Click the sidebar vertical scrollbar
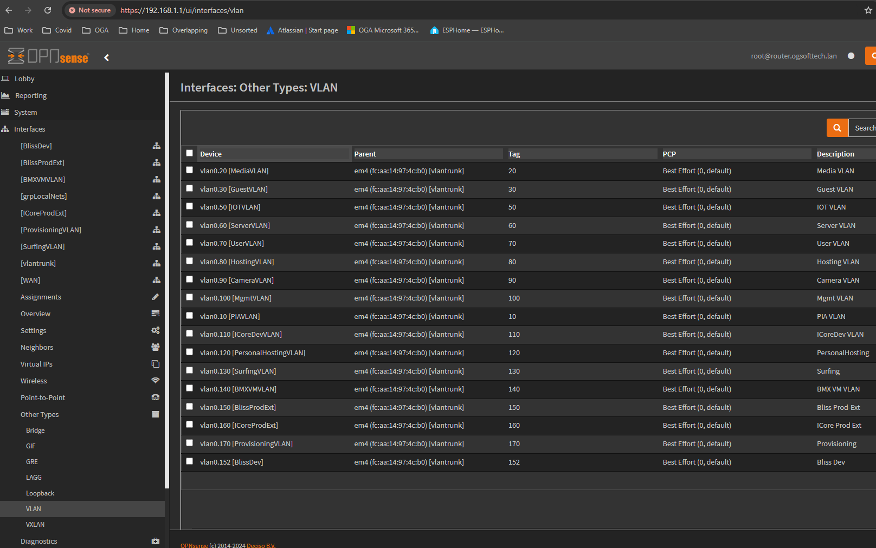 pyautogui.click(x=167, y=280)
